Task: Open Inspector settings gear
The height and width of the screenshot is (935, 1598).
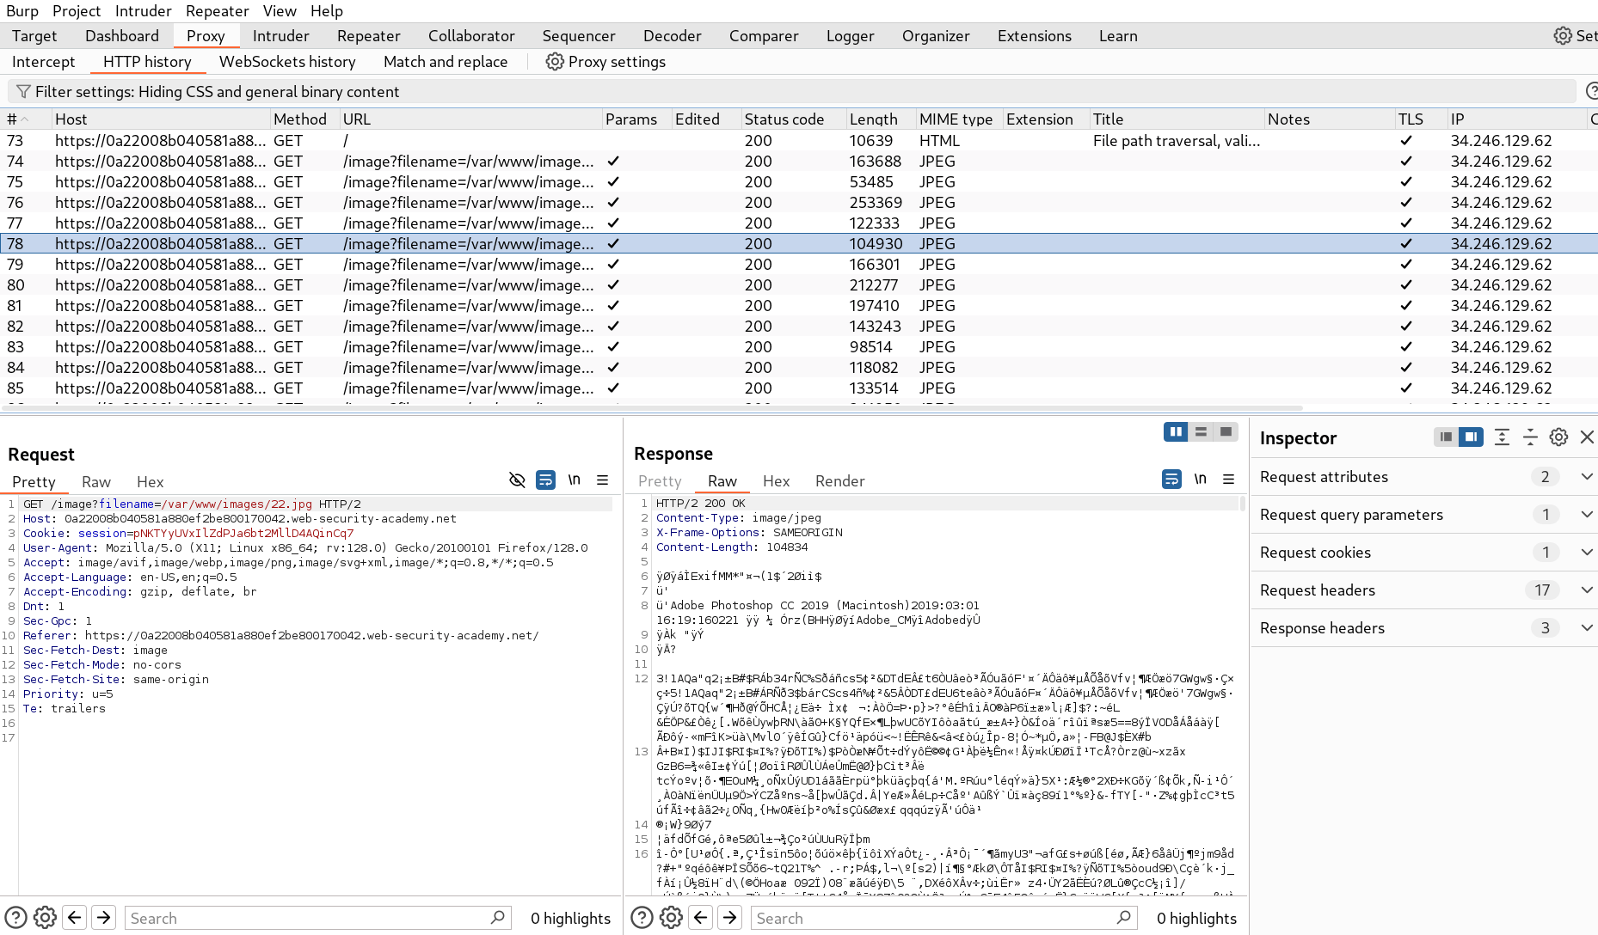Action: pos(1558,437)
